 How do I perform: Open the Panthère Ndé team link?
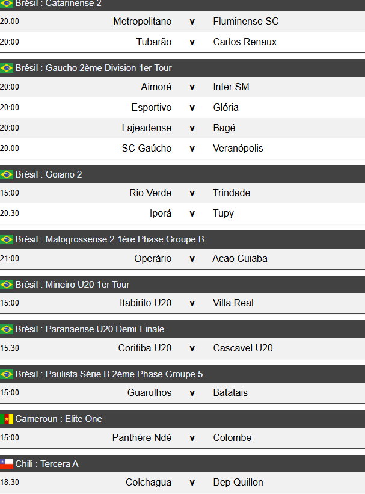[141, 438]
